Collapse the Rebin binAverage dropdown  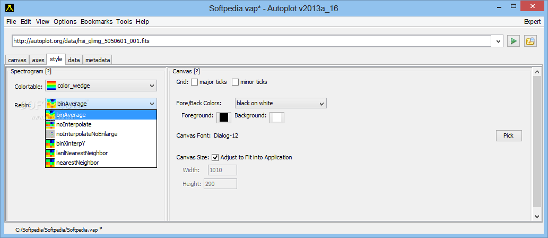[x=101, y=104]
